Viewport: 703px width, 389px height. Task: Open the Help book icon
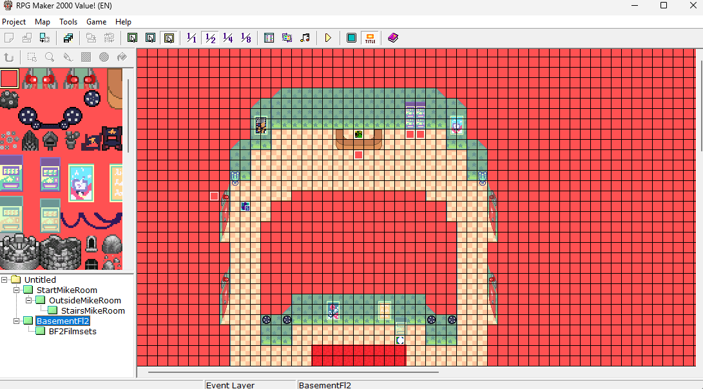coord(393,38)
